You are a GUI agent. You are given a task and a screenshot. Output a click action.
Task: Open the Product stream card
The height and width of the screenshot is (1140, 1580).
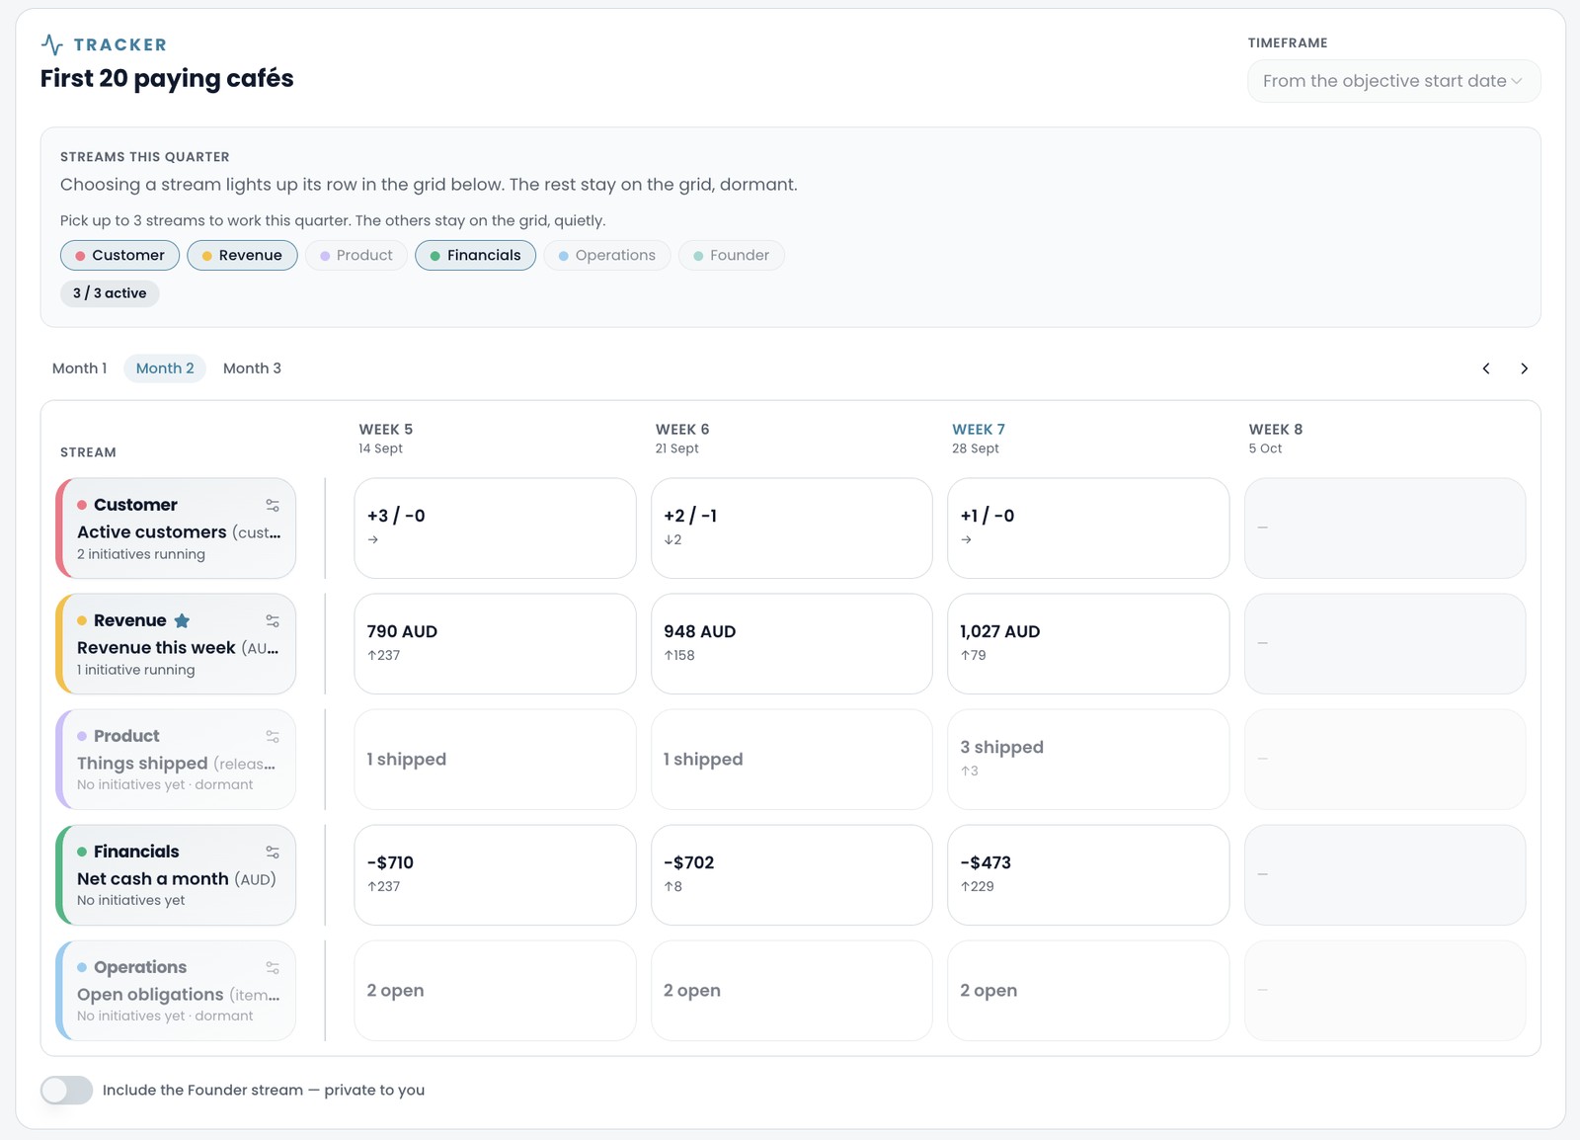(176, 760)
